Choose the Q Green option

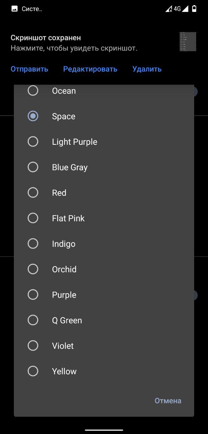[33, 320]
